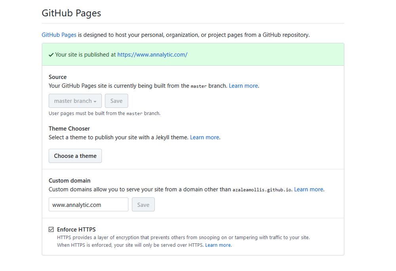Open the GitHub Pages documentation link

[x=59, y=35]
